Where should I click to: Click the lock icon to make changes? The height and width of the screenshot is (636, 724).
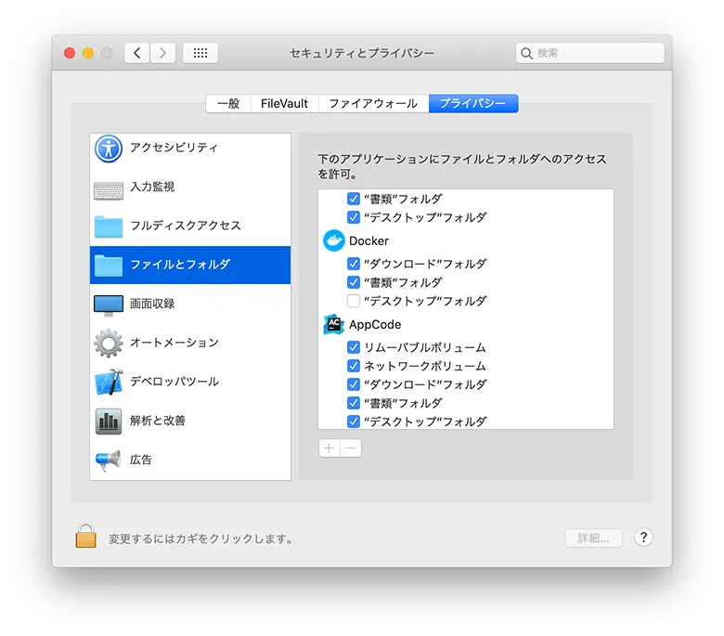[86, 536]
